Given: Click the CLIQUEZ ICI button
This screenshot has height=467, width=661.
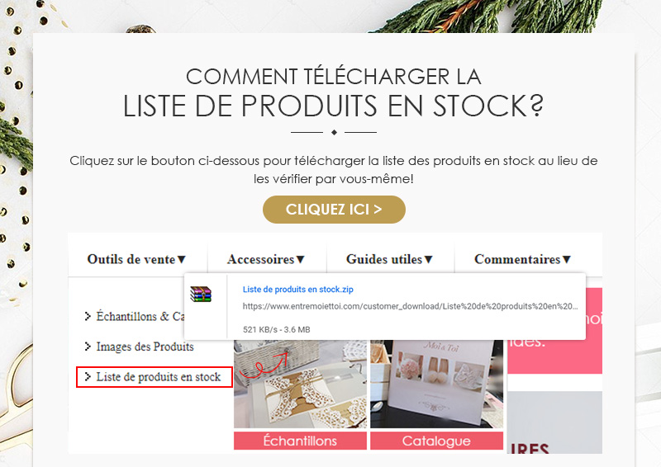Looking at the screenshot, I should point(334,210).
